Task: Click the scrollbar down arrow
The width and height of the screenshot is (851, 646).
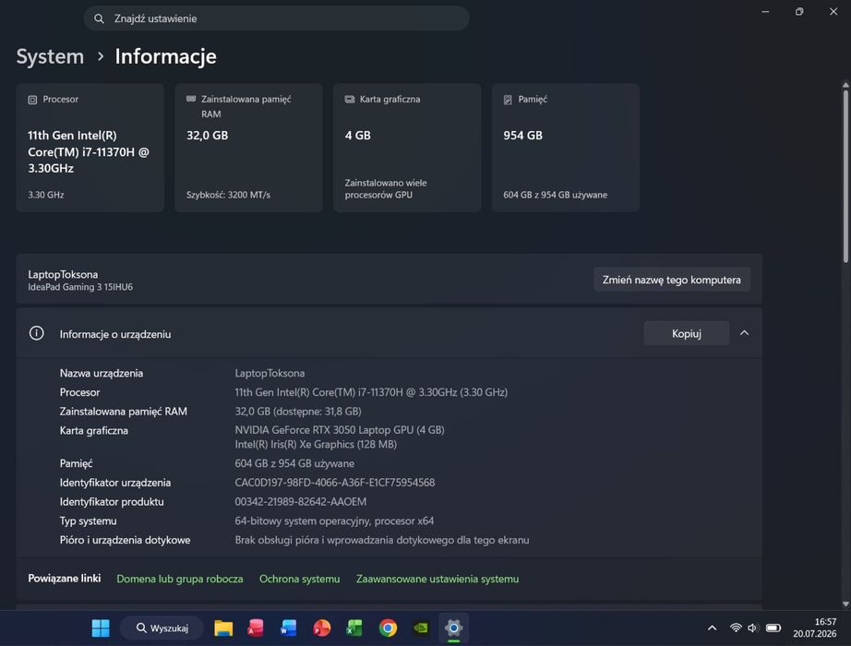Action: coord(845,604)
